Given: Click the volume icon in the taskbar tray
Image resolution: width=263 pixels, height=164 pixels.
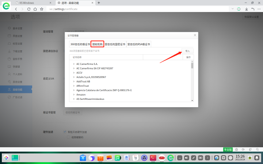Looking at the screenshot, I should pos(187,158).
